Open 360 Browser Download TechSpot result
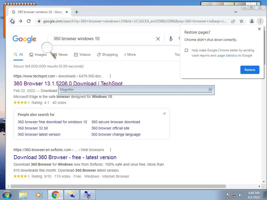The image size is (267, 200). tap(68, 84)
